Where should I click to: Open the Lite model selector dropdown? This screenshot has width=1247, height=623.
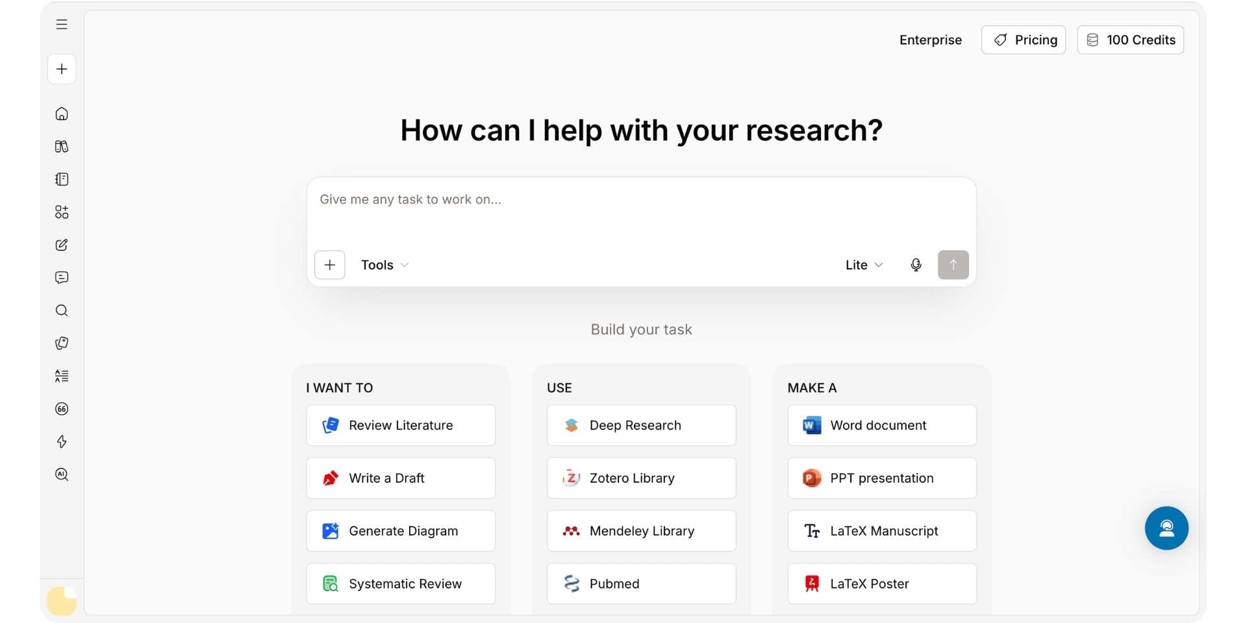pyautogui.click(x=864, y=265)
